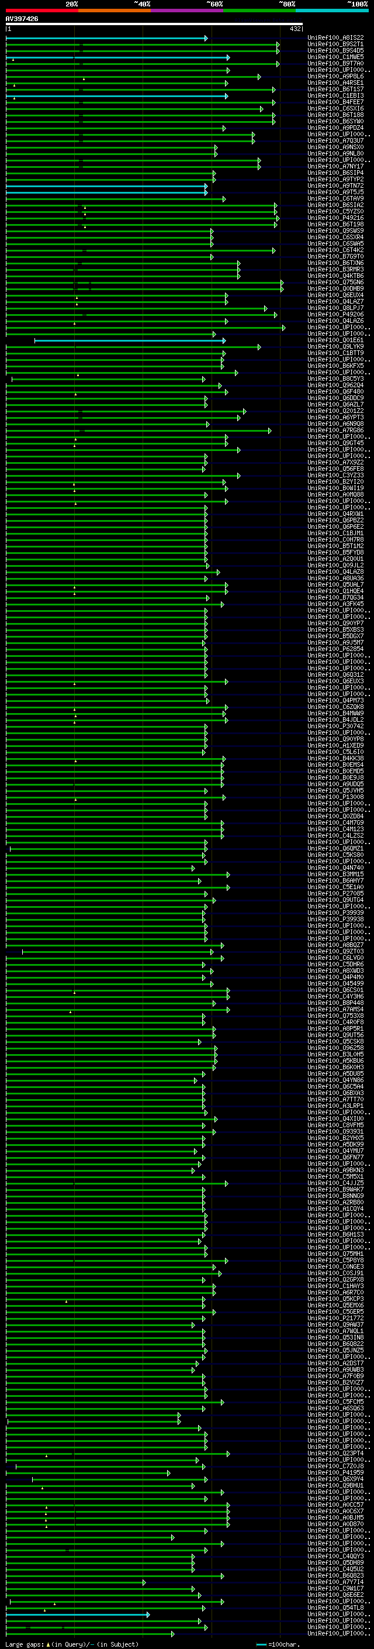Open hit UniRef100_B9T7A0

(x=335, y=63)
